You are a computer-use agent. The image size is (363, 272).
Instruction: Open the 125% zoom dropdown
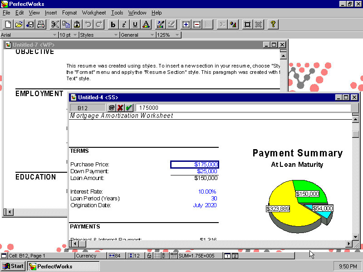177,35
